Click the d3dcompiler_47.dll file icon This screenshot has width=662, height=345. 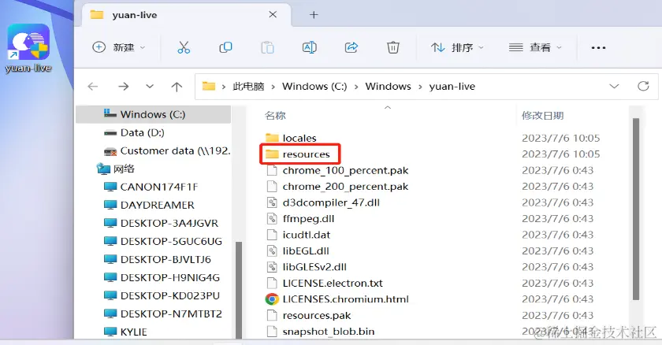[272, 202]
